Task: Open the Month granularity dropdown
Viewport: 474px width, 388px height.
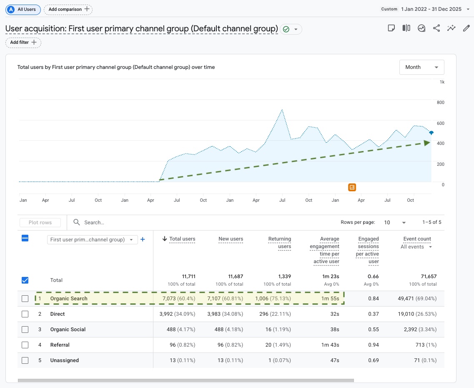Action: (x=422, y=67)
